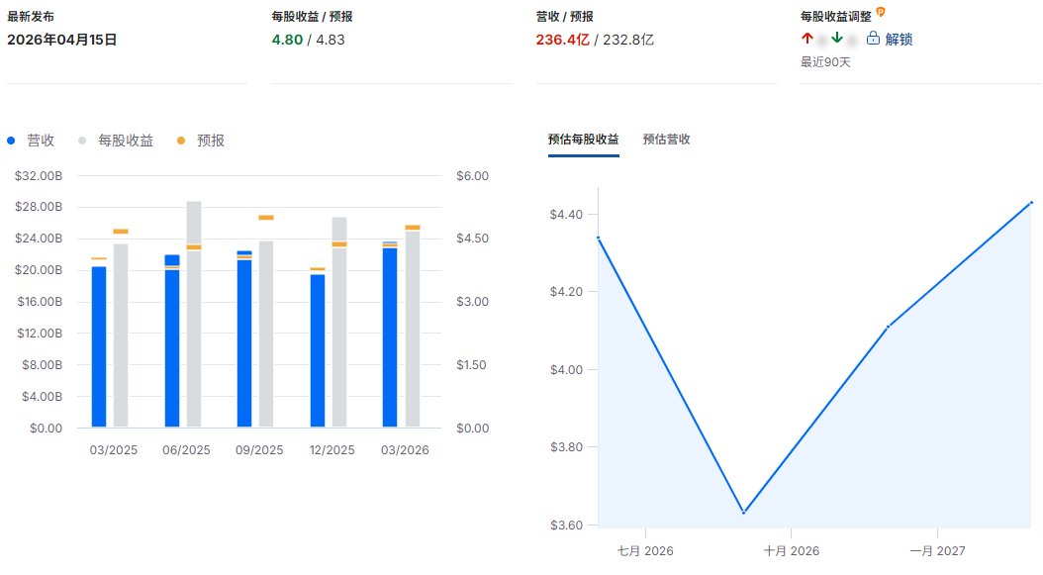Toggle the 预报 legend series
Viewport: 1043px width, 575px height.
coord(201,141)
